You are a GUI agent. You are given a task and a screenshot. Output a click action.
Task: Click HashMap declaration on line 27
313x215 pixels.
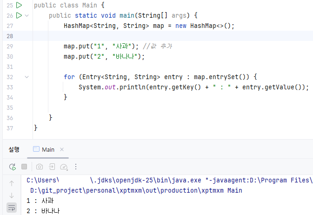tap(149, 26)
